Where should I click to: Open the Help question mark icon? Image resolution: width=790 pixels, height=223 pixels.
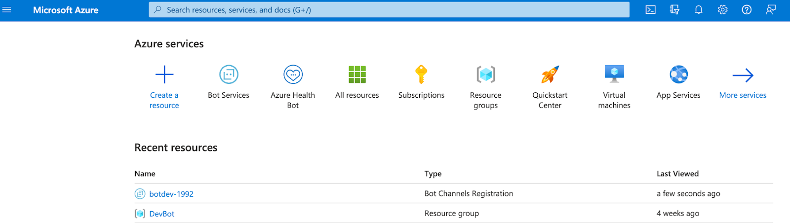[747, 10]
